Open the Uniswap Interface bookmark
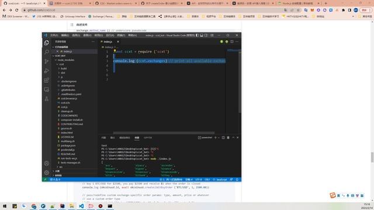This screenshot has width=374, height=210. pos(72,16)
